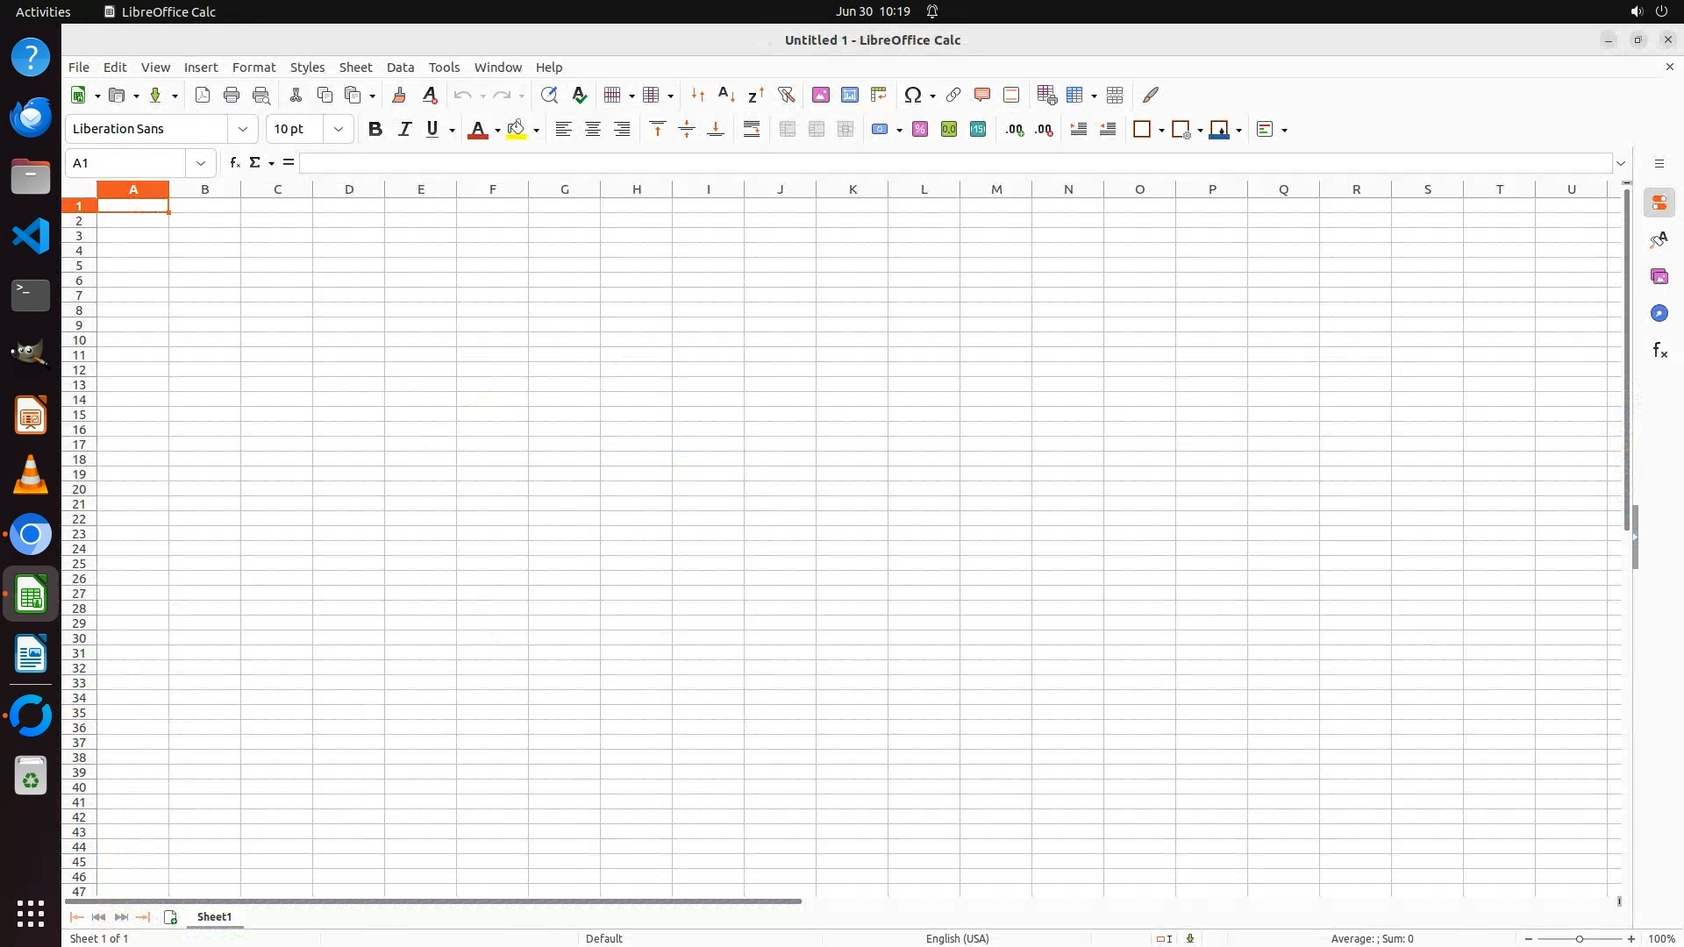Open the Data menu
1684x947 pixels.
(400, 68)
